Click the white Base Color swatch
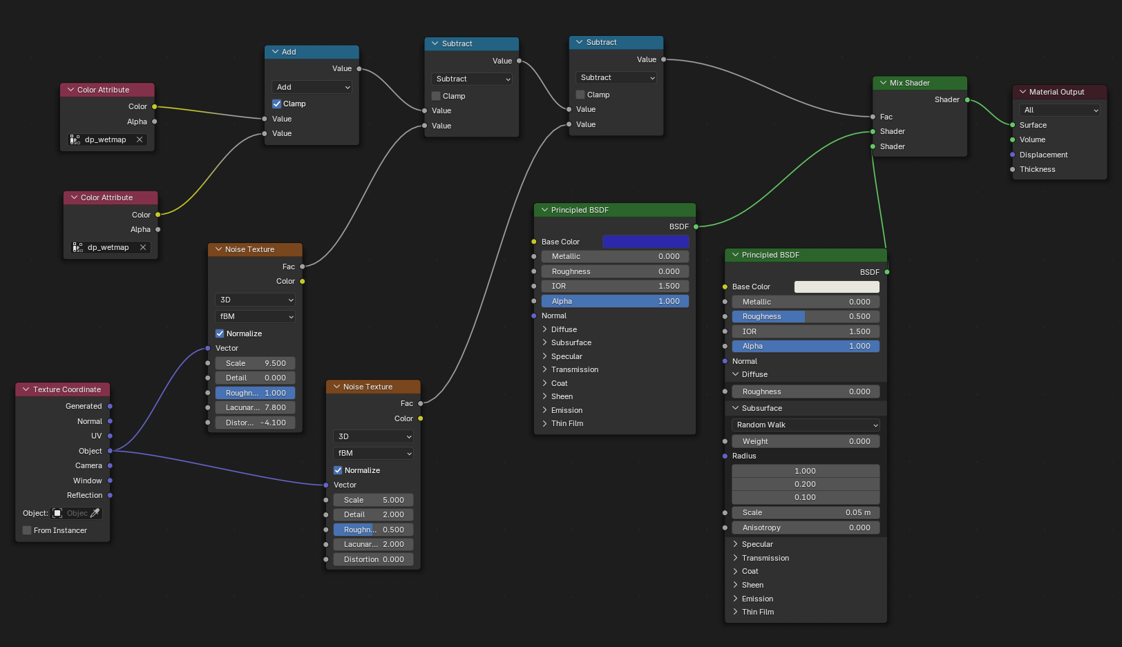The image size is (1122, 647). pos(837,287)
